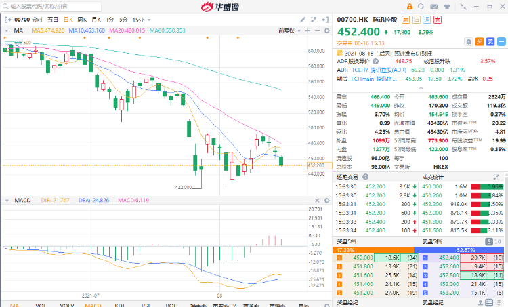Collapse the right side panel icon
This screenshot has width=508, height=307.
pyautogui.click(x=325, y=20)
